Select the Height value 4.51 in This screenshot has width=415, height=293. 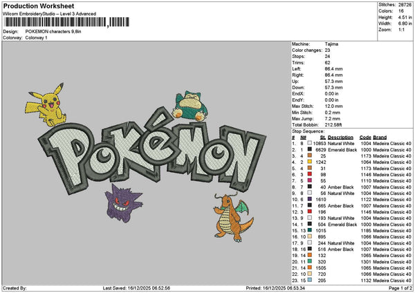[405, 17]
